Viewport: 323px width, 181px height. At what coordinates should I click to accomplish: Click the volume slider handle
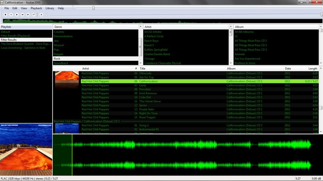[321, 14]
